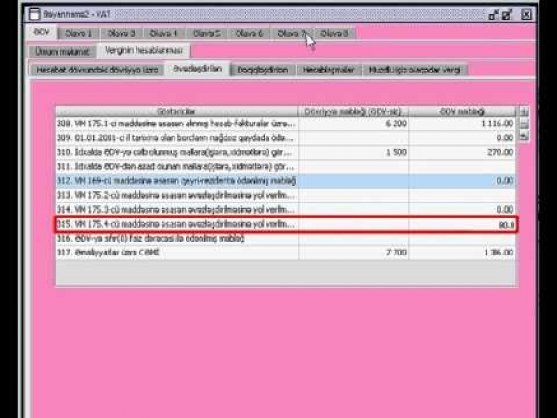557x418 pixels.
Task: Click the ƏDV məbləği column header
Action: click(x=462, y=111)
